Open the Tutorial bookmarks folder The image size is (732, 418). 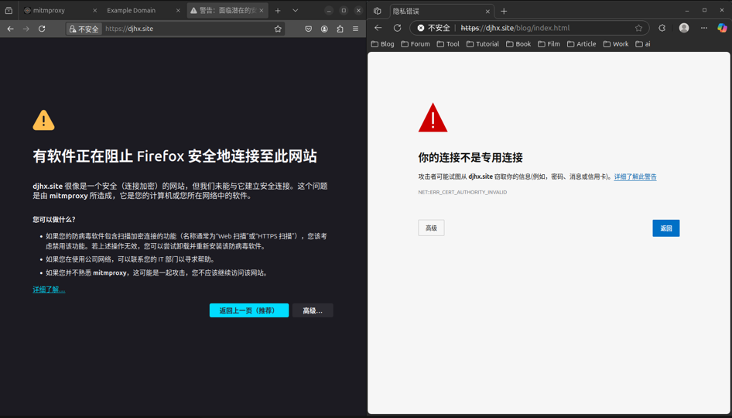(x=483, y=44)
